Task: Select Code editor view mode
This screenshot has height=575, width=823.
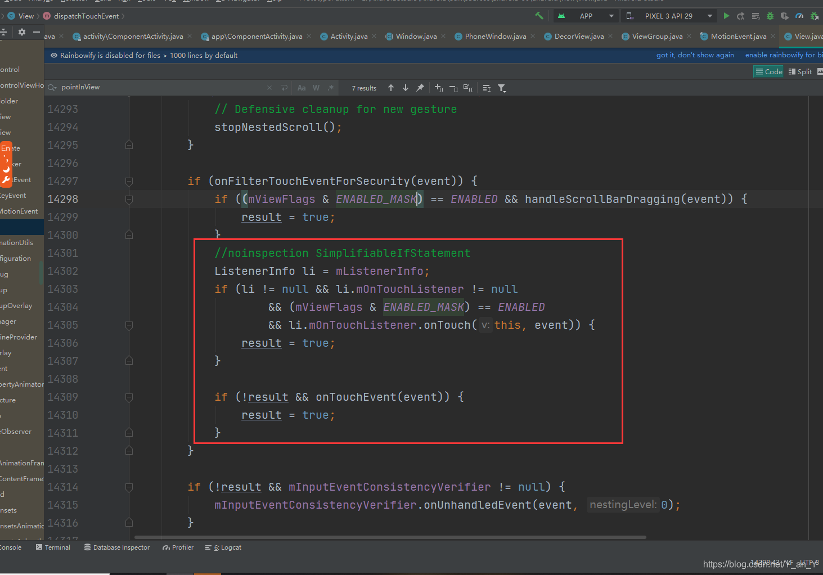Action: [769, 71]
